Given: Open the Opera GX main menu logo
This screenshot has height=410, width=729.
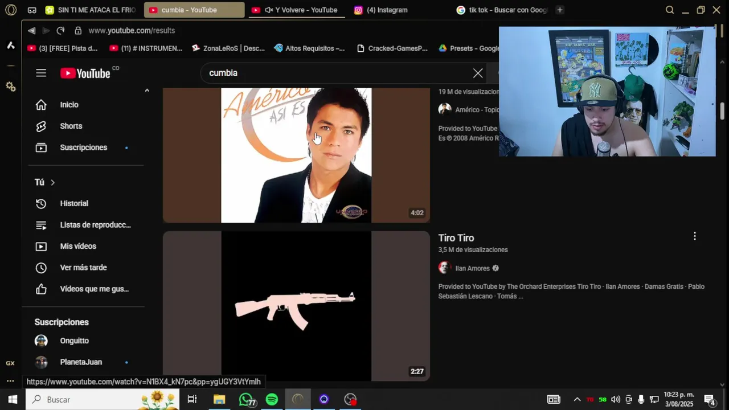Looking at the screenshot, I should (x=11, y=10).
